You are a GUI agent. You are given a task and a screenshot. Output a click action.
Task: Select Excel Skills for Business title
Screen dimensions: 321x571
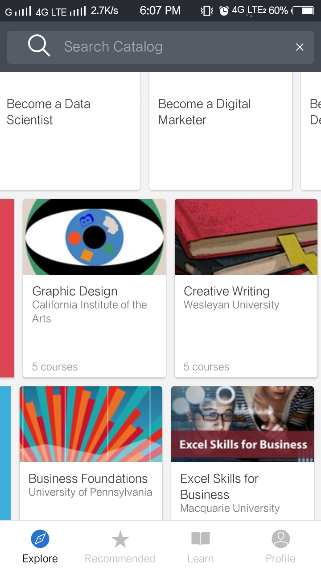[219, 486]
